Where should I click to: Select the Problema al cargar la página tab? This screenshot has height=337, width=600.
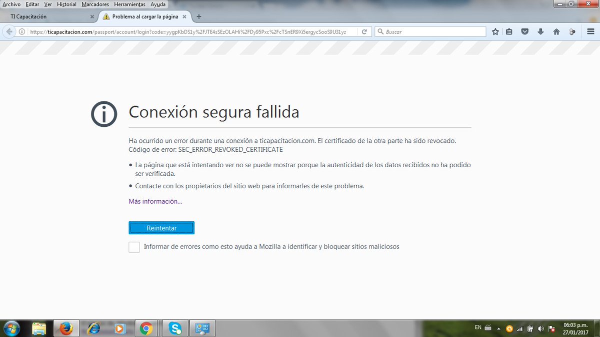145,16
